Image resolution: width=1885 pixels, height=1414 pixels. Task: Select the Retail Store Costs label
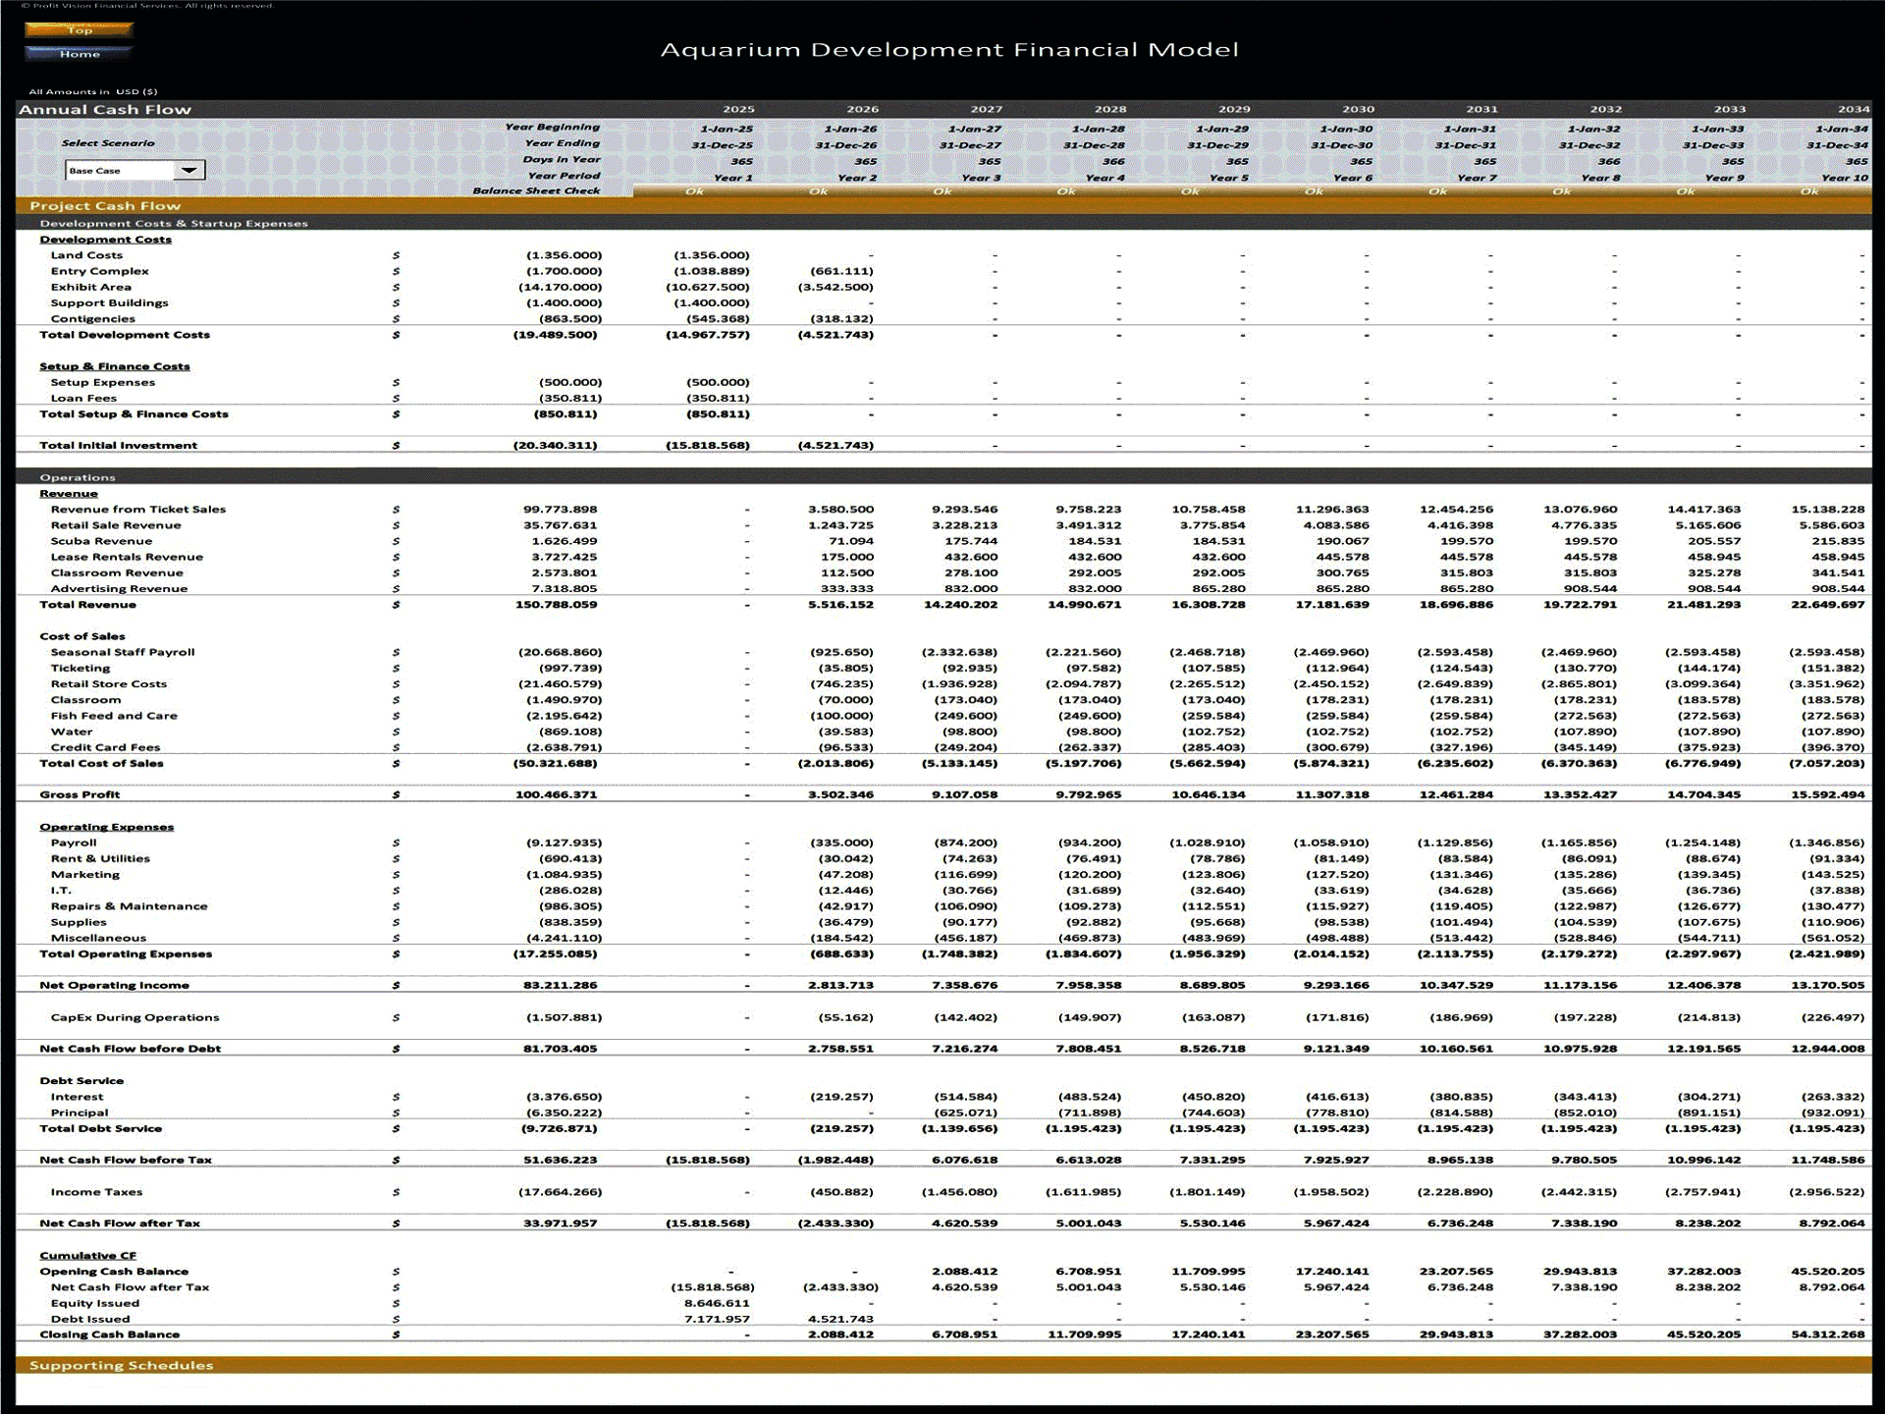coord(108,684)
